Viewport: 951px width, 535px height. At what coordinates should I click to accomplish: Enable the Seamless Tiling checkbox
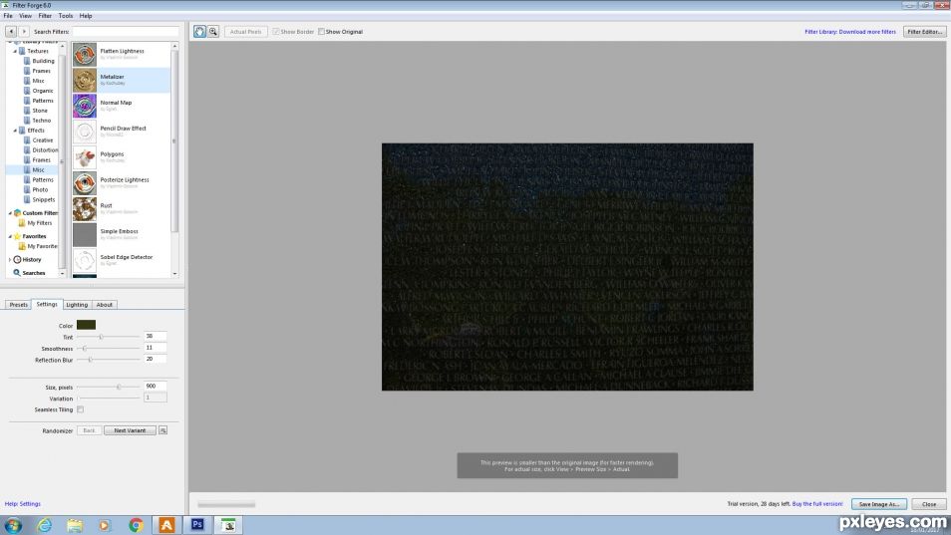(80, 409)
